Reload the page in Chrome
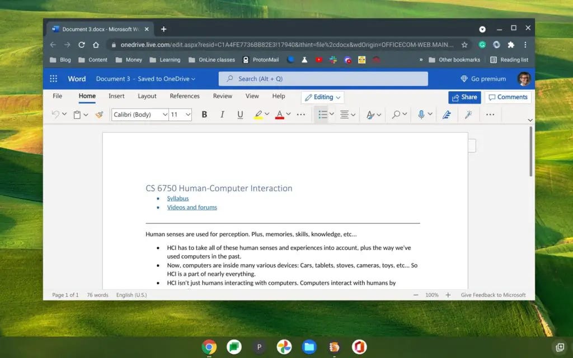 (82, 45)
